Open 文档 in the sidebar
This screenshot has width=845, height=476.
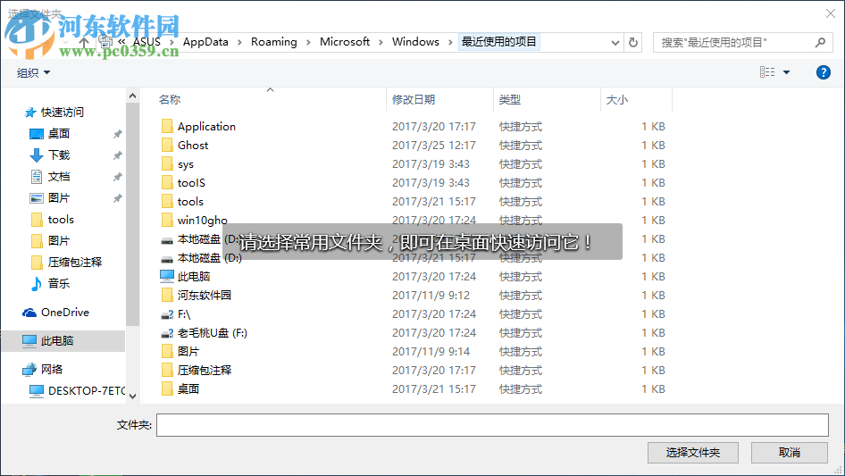click(x=50, y=176)
